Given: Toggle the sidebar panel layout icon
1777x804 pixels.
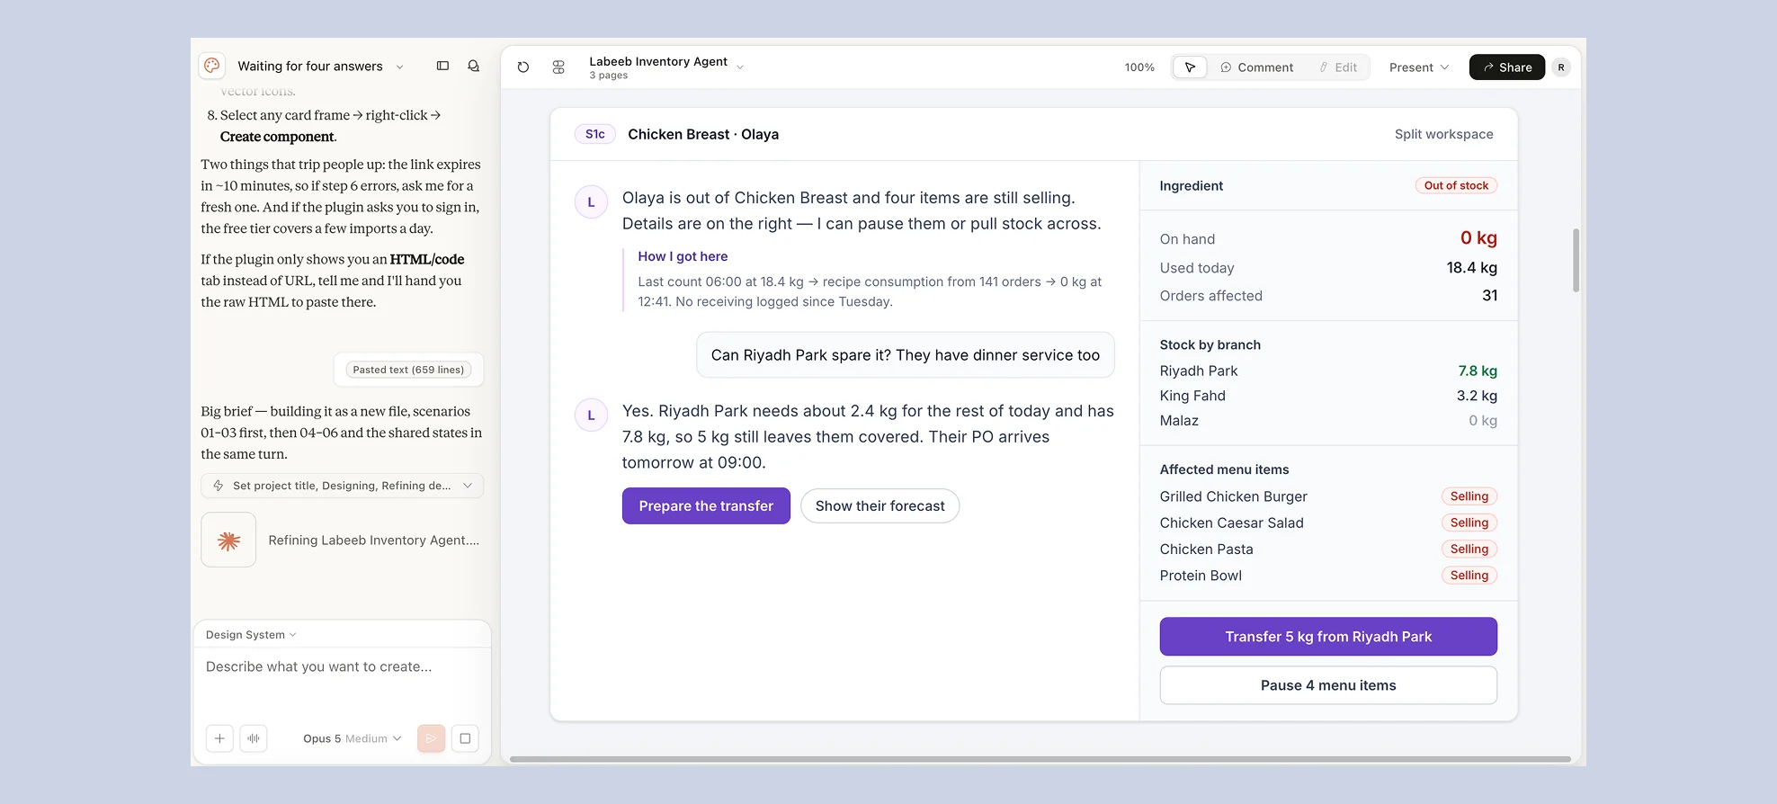Looking at the screenshot, I should point(442,66).
